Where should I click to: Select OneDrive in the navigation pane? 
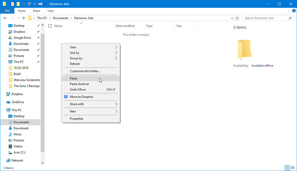click(18, 102)
